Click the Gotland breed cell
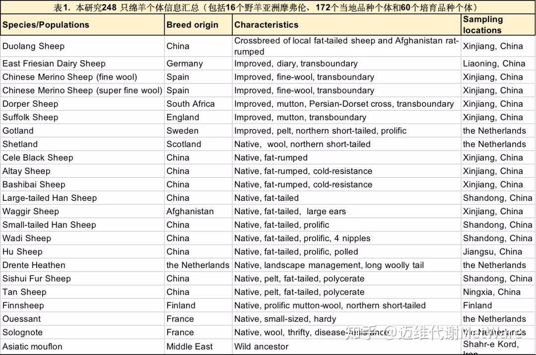Screen dimensions: 536x355 tap(18, 131)
